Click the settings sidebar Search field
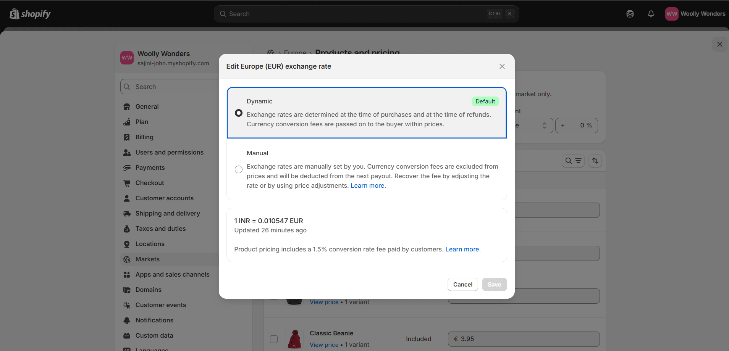 coord(170,87)
